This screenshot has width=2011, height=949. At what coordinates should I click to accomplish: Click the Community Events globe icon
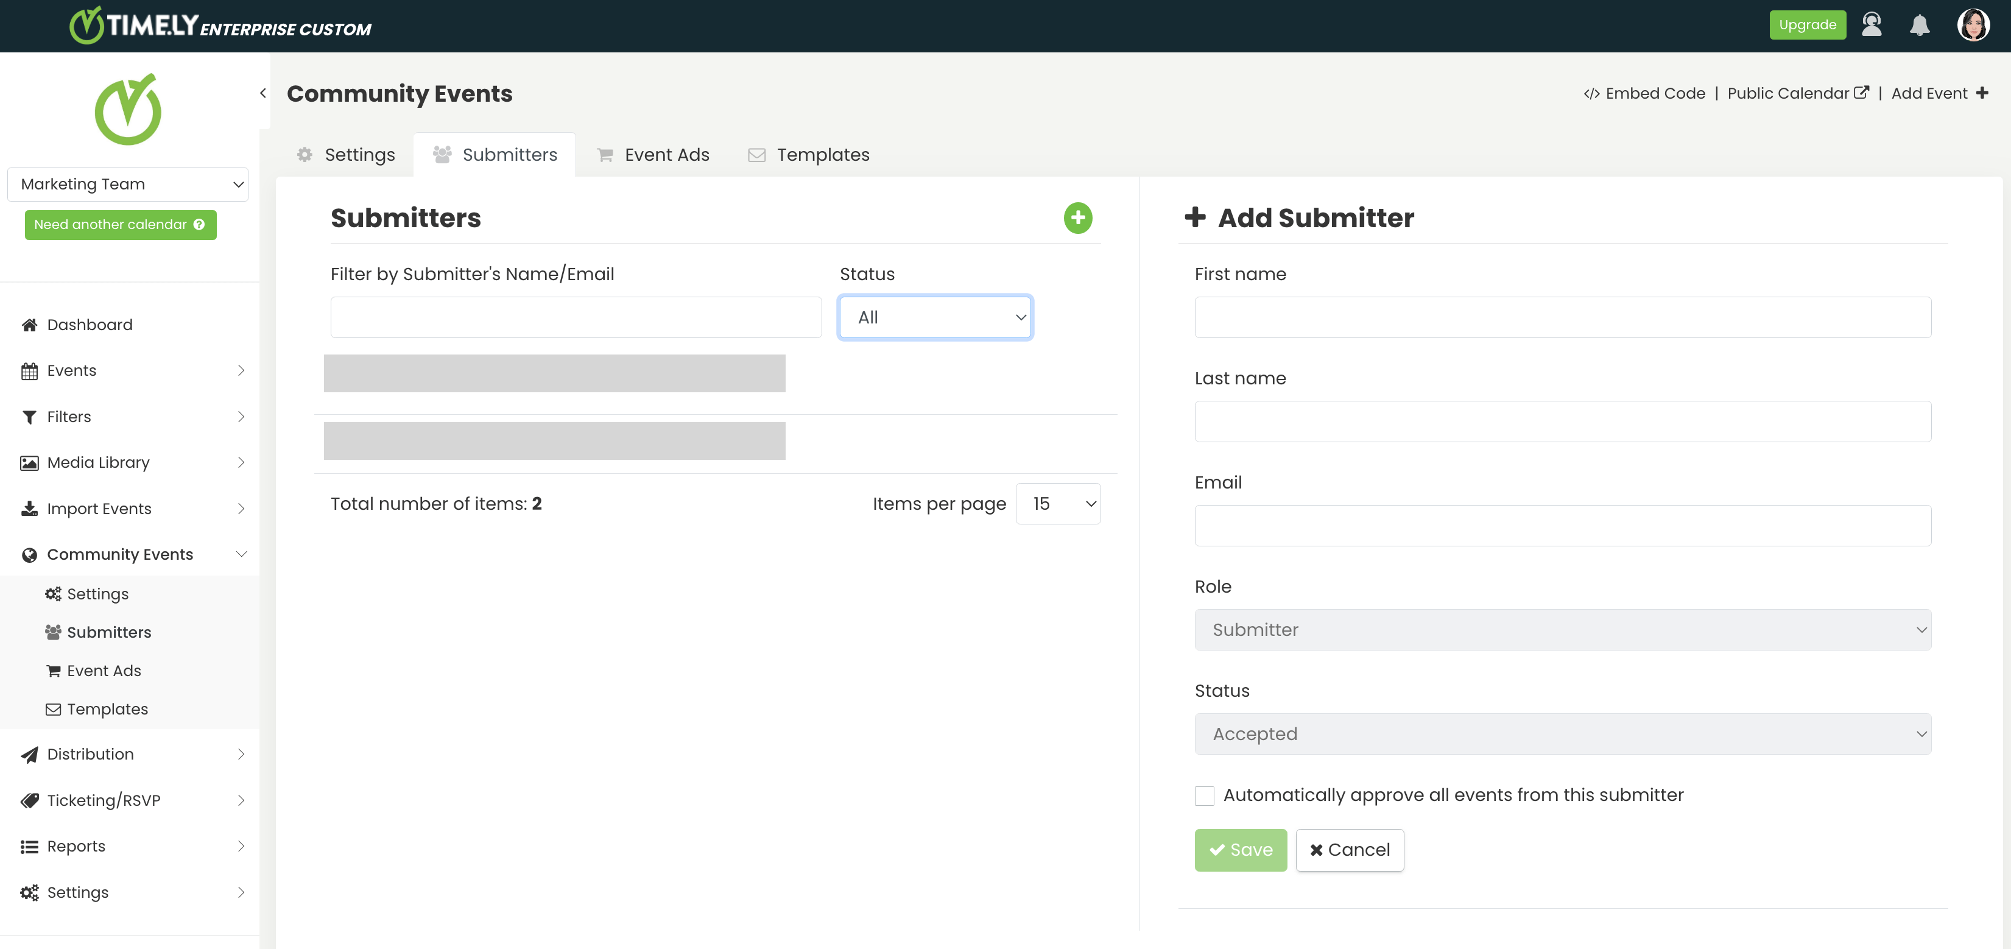[x=30, y=554]
